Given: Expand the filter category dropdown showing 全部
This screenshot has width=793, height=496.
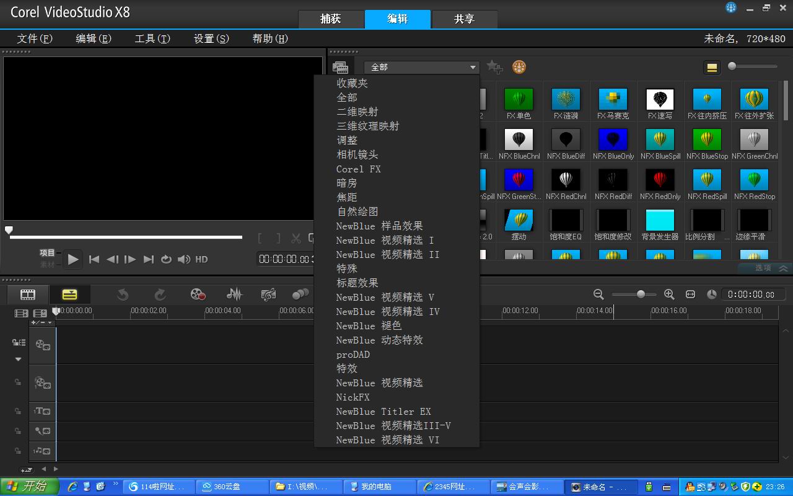Looking at the screenshot, I should point(421,67).
